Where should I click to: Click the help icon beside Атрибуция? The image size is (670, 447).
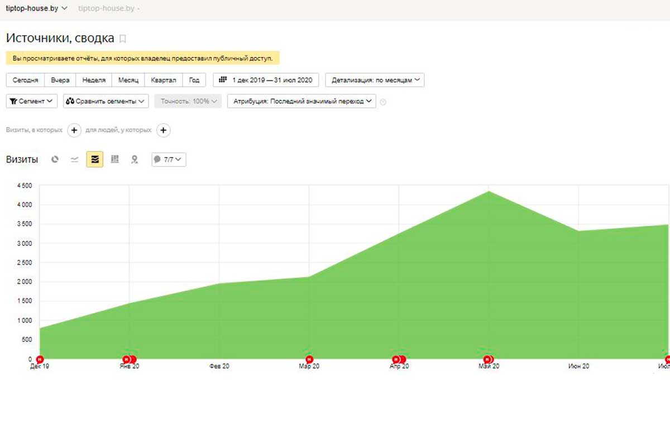coord(383,102)
